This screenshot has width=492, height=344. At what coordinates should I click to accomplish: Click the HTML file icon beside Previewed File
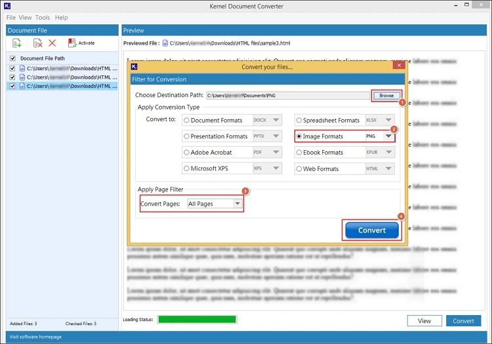(165, 43)
